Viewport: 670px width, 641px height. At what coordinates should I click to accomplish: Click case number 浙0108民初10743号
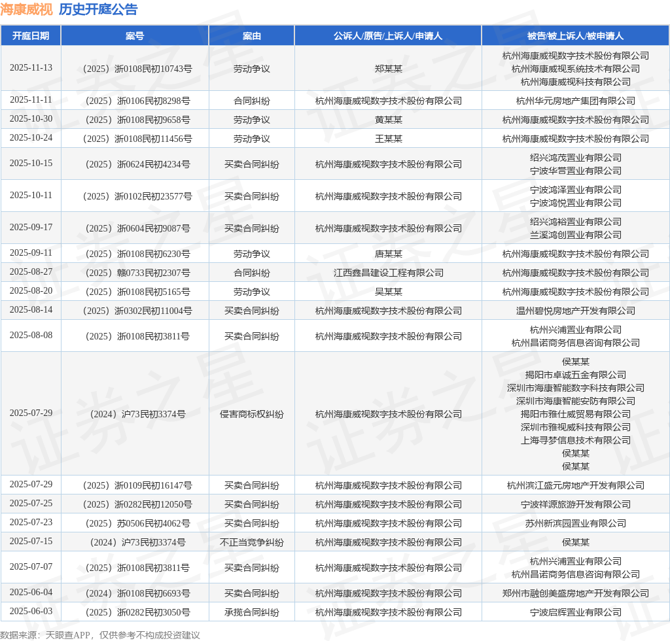(x=137, y=69)
